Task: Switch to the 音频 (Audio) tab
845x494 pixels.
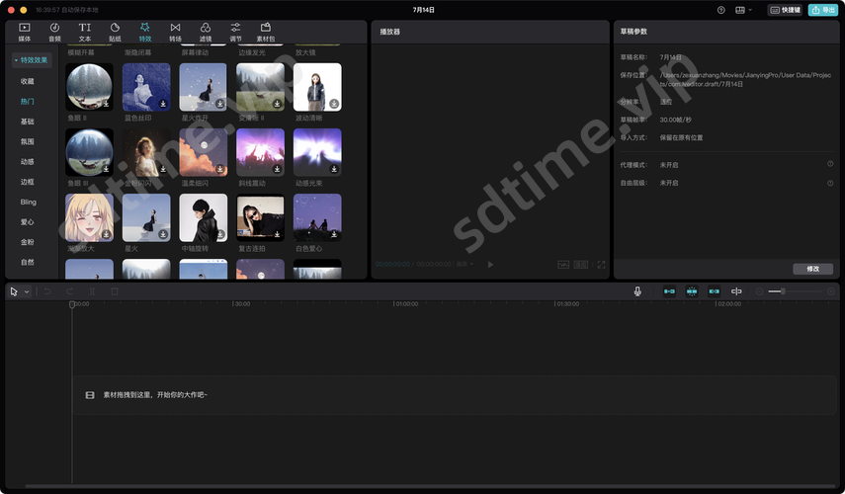Action: [x=54, y=32]
